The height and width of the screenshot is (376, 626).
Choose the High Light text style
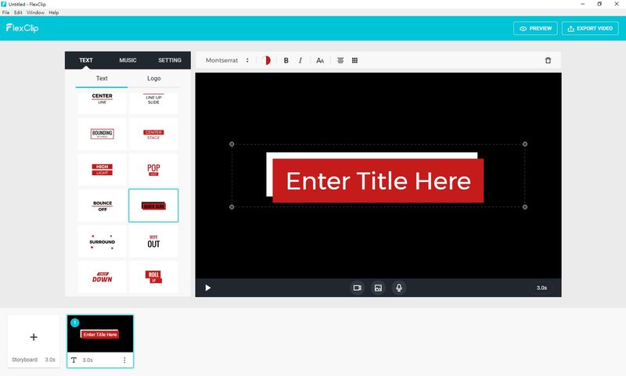pyautogui.click(x=103, y=170)
